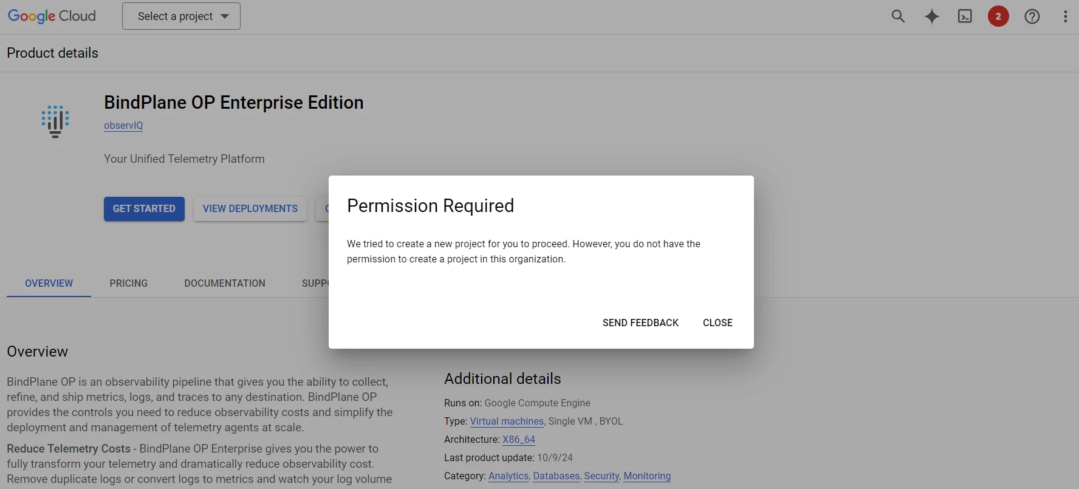Image resolution: width=1079 pixels, height=489 pixels.
Task: Open the Select a project dropdown
Action: coord(181,16)
